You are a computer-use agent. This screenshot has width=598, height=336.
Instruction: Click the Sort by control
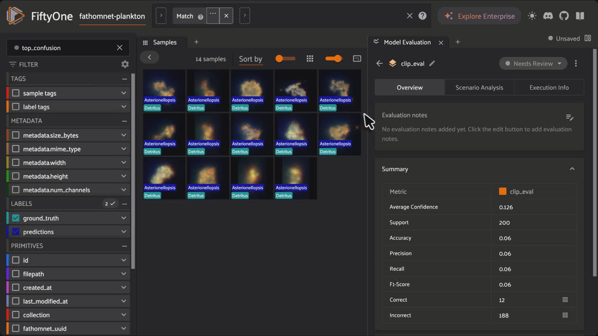point(250,59)
